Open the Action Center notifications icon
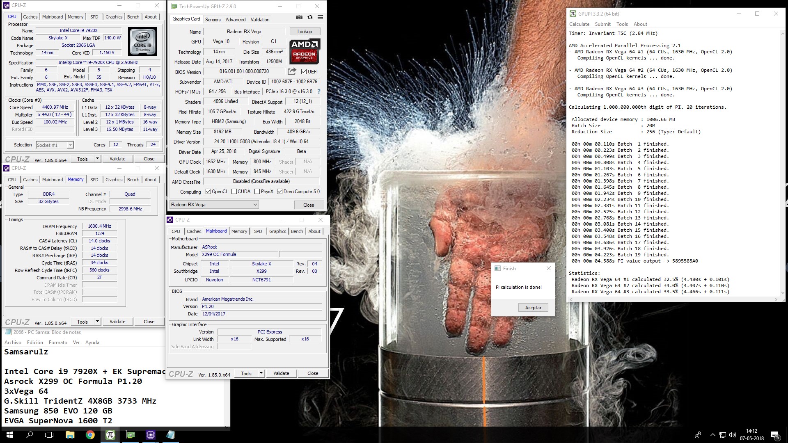 (775, 435)
